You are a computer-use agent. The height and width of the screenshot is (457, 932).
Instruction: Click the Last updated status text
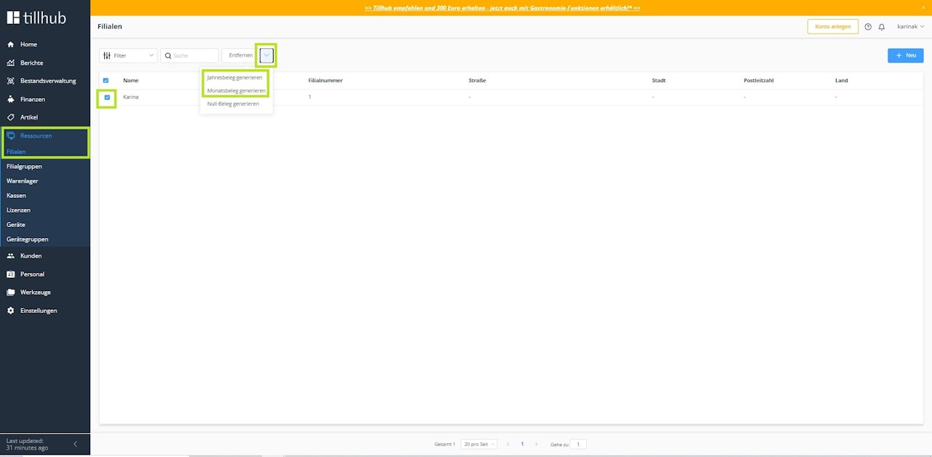coord(28,444)
